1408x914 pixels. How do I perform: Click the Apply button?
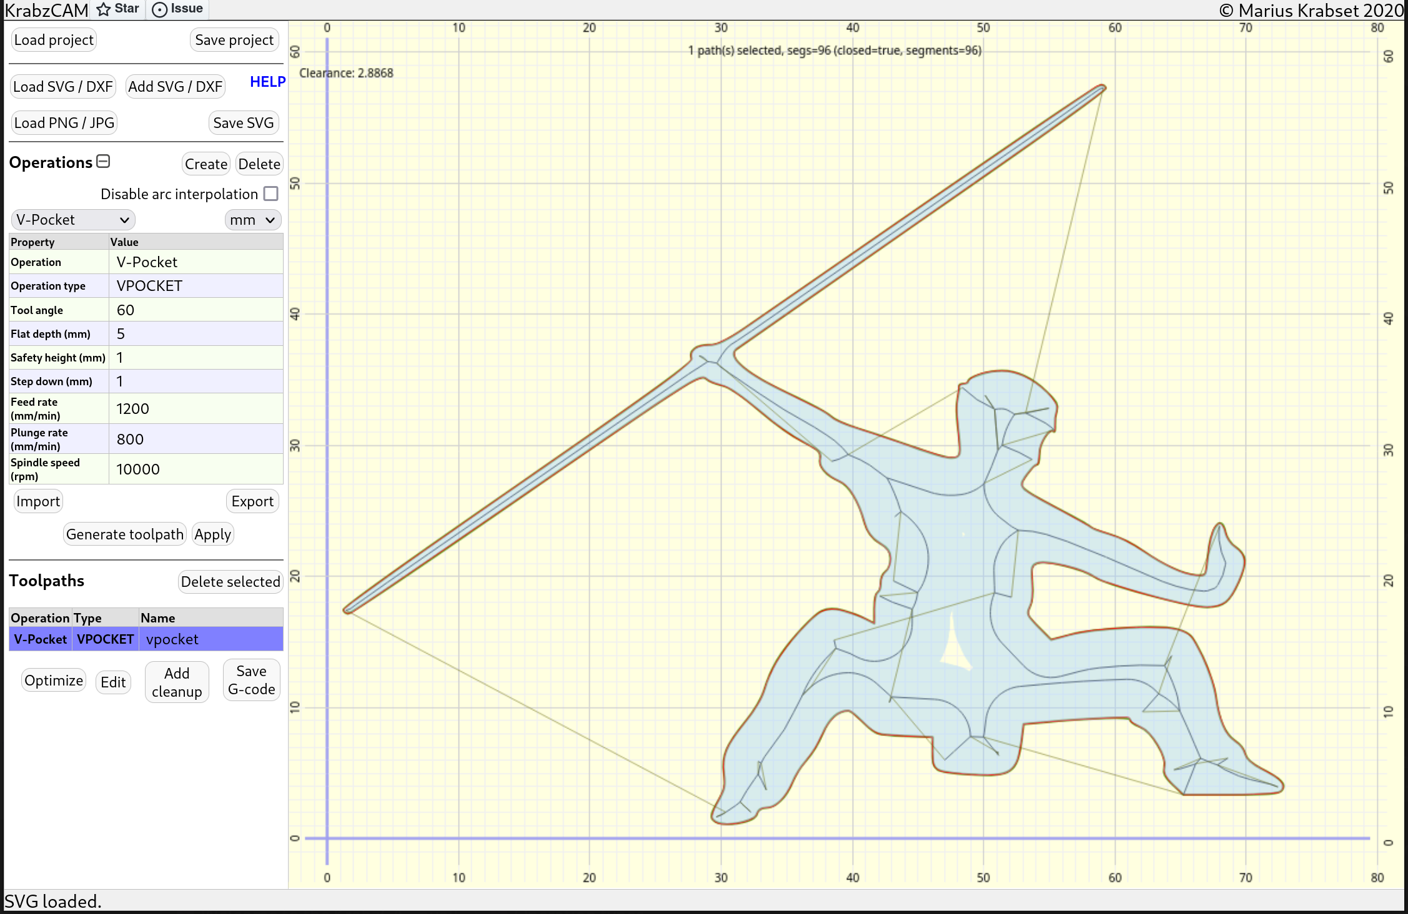214,534
